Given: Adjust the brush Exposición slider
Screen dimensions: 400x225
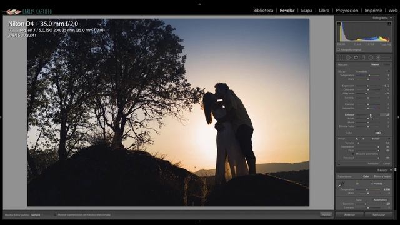Looking at the screenshot, I should point(368,86).
